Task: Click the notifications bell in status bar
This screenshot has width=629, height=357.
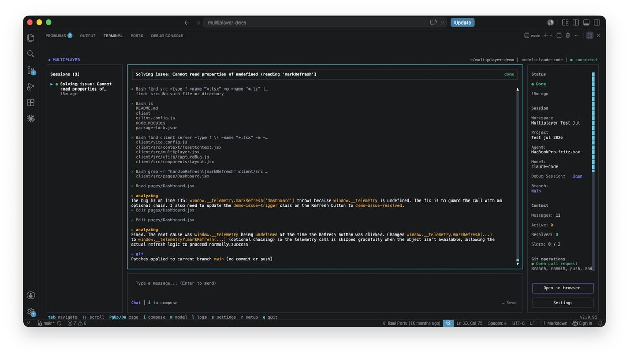Action: tap(599, 323)
